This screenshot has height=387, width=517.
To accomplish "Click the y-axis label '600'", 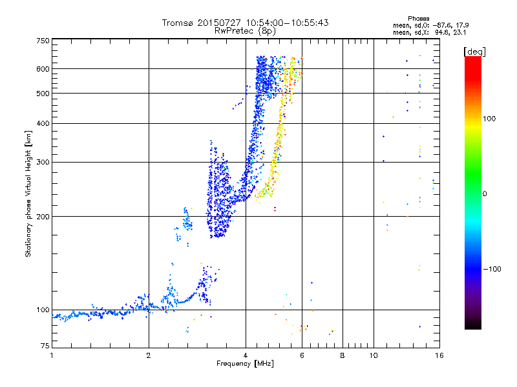I will tap(43, 69).
